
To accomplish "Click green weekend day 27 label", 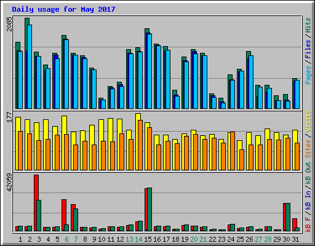I will click(x=258, y=239).
